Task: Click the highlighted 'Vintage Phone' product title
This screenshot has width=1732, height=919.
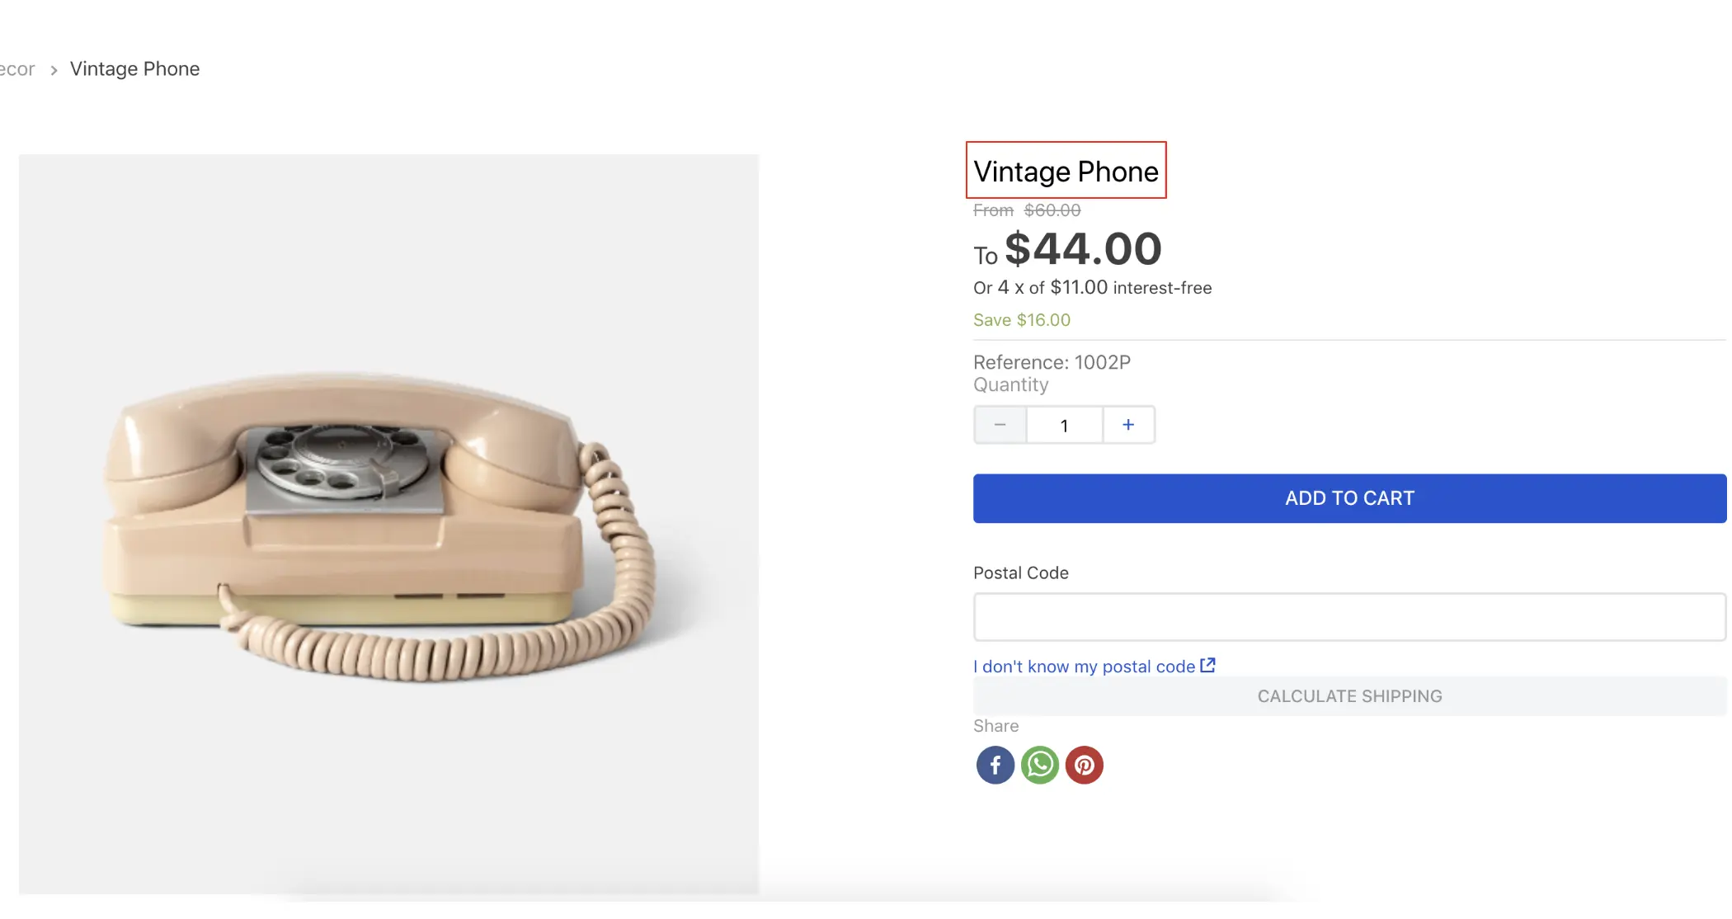Action: tap(1066, 172)
